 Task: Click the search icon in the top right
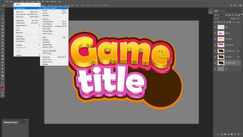[231, 5]
